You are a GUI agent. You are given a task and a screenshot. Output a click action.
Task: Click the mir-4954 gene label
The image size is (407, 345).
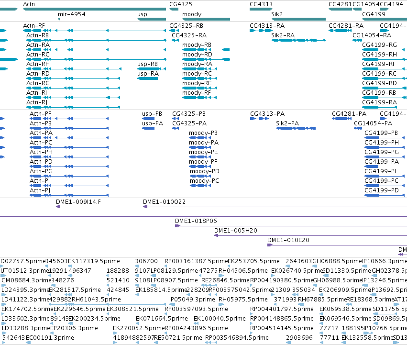(x=72, y=14)
